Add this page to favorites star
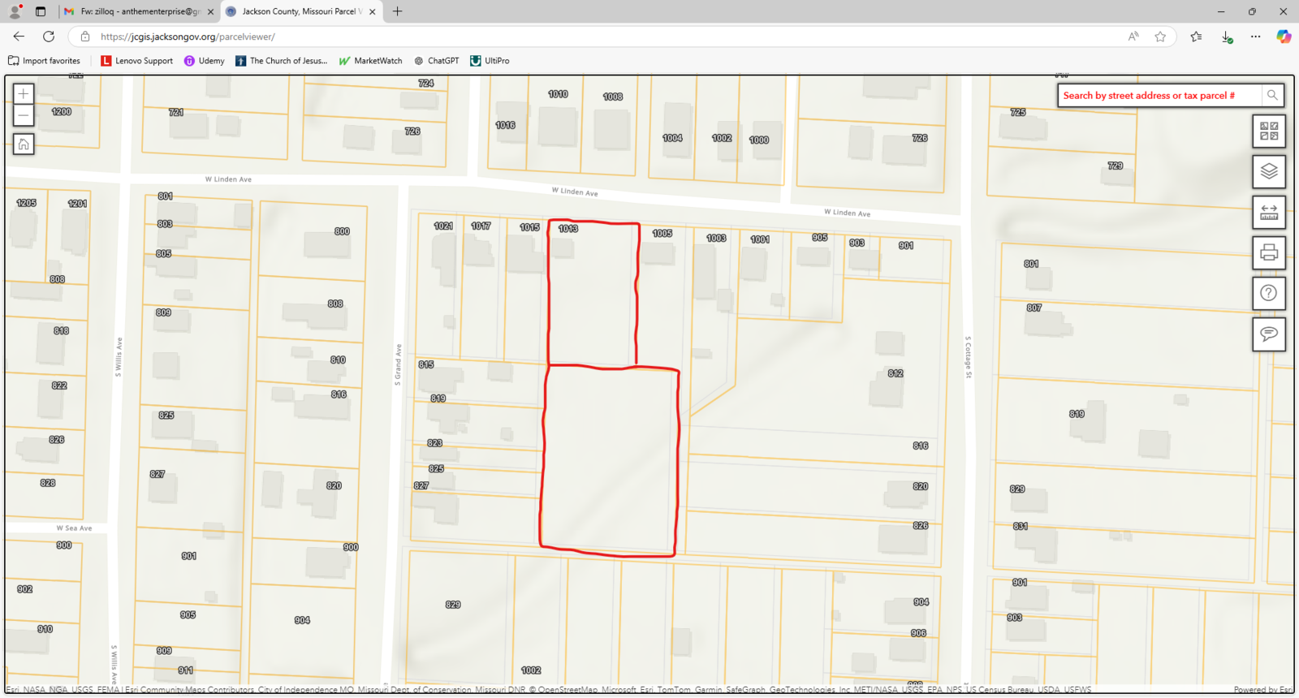This screenshot has width=1299, height=698. [1160, 37]
